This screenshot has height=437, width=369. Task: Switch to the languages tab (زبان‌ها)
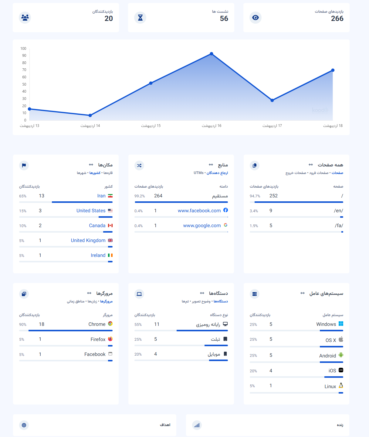click(x=92, y=301)
